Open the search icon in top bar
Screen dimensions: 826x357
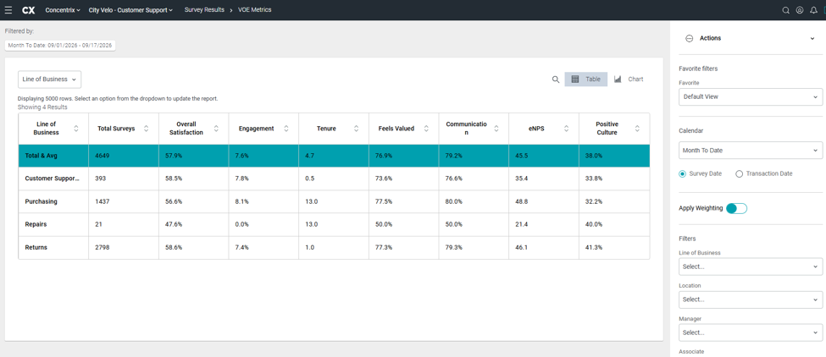click(785, 10)
